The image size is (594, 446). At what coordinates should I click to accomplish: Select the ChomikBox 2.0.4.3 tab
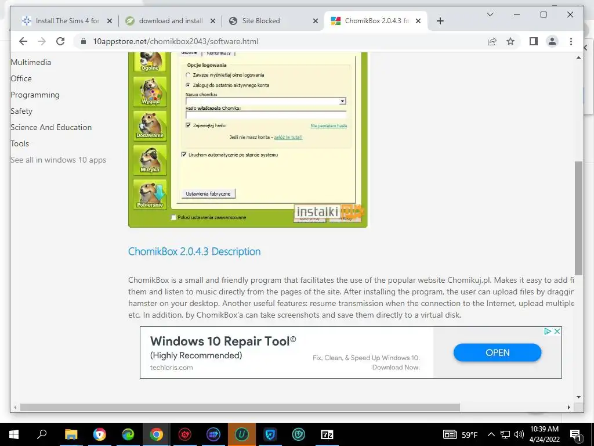tap(375, 21)
